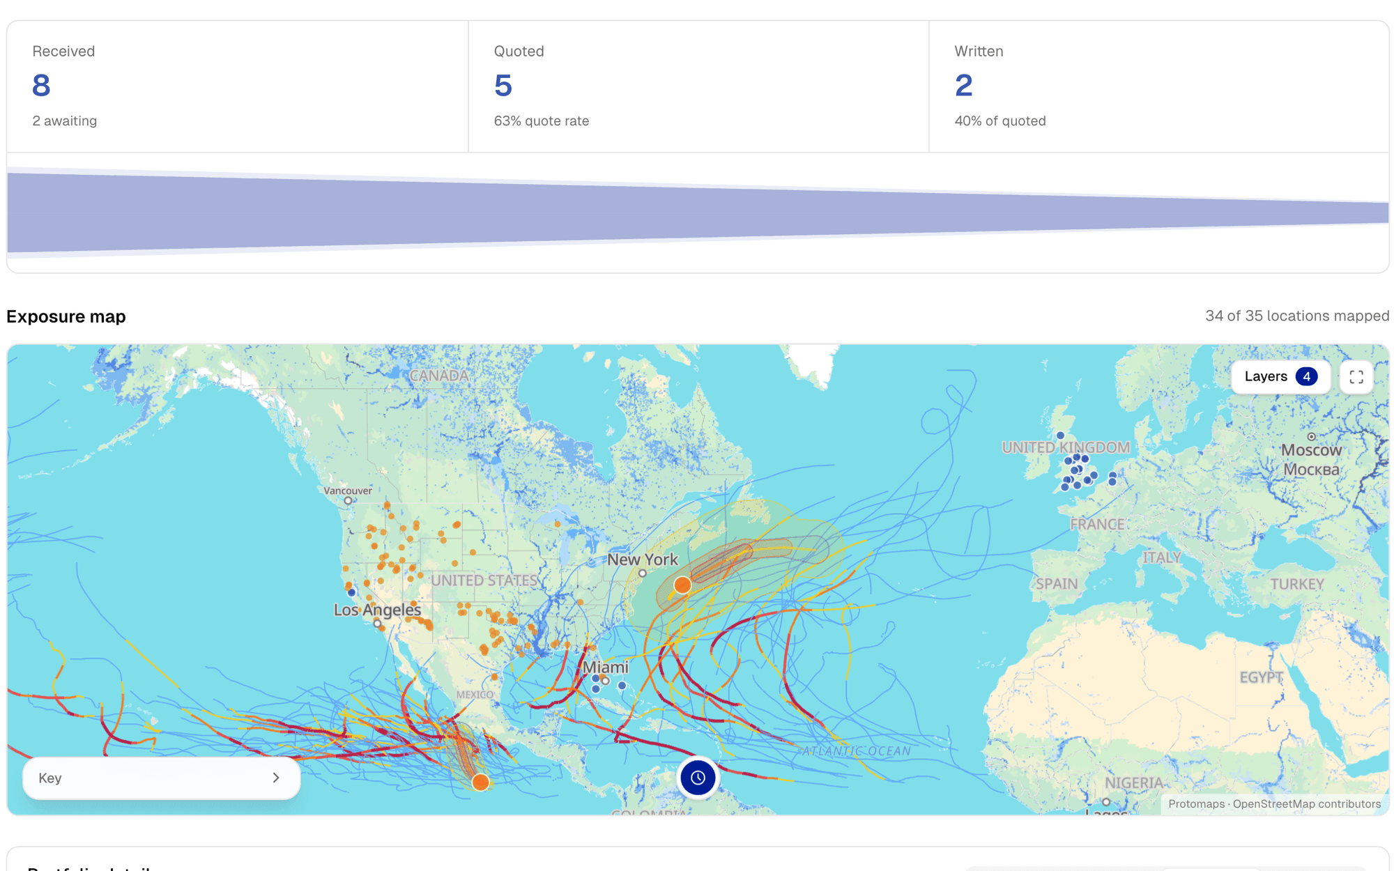Click the orange marker off Mexico's Pacific coast
Viewport: 1394px width, 871px height.
480,782
